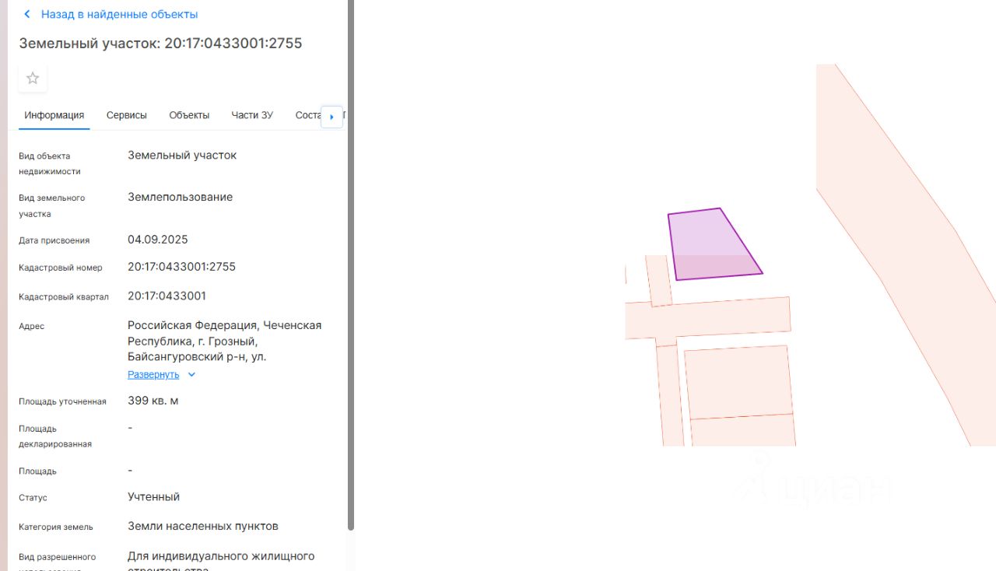996x571 pixels.
Task: Click the Вид объекта недвижимости label
Action: click(50, 163)
